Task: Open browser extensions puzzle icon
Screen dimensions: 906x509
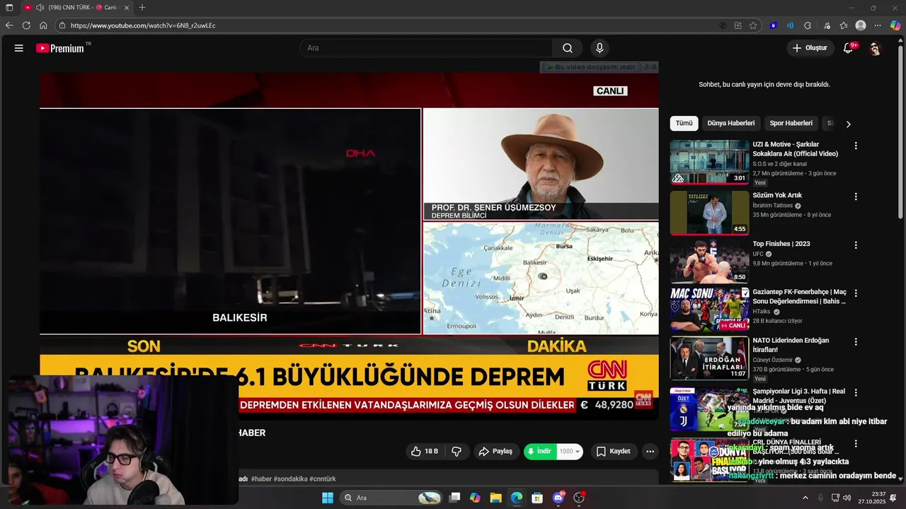Action: click(x=808, y=25)
